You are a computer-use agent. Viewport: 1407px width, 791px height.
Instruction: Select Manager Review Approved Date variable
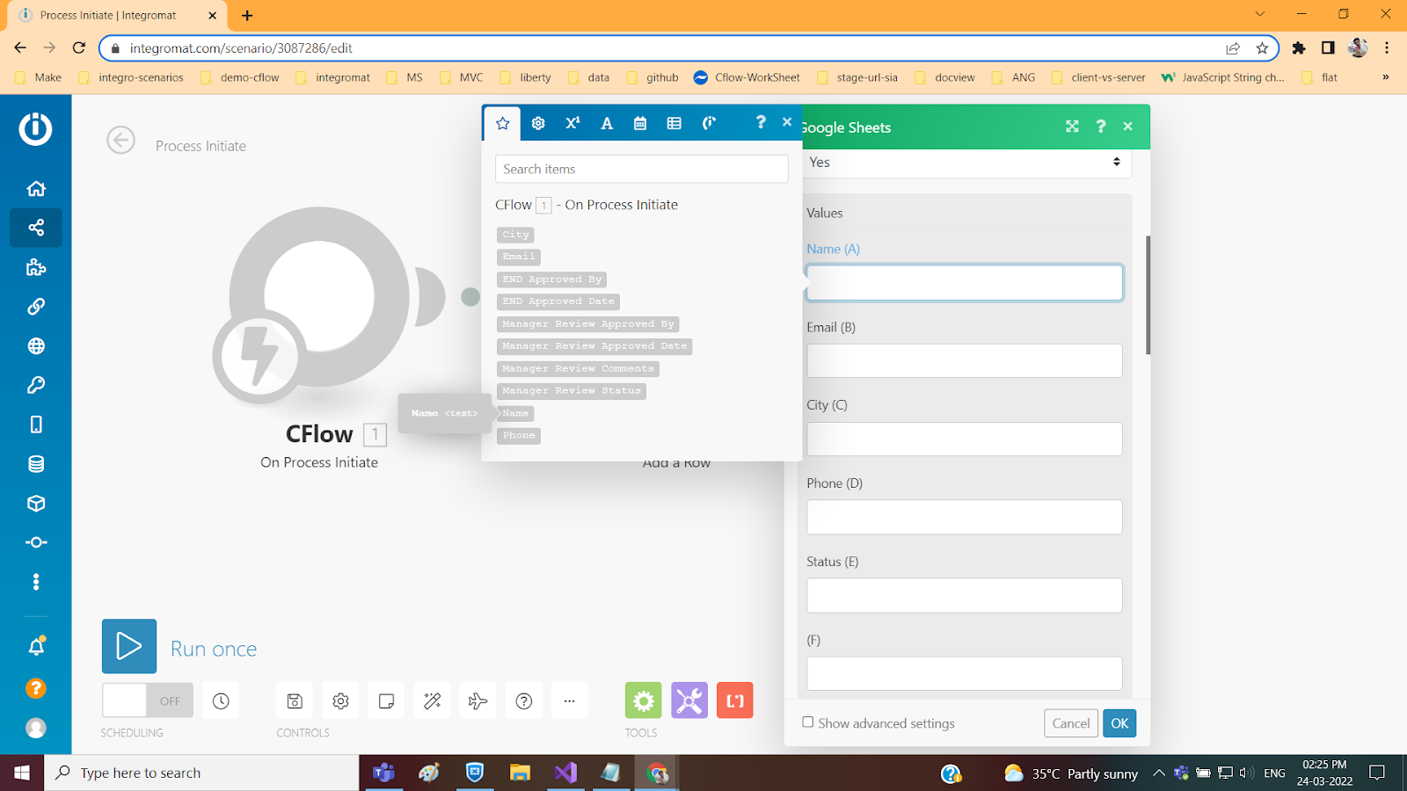point(594,346)
